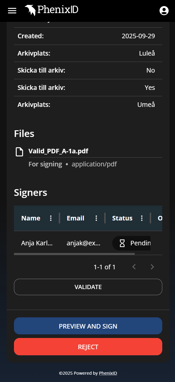Sort by the Email column header
Screen dimensions: 175x382
point(76,218)
